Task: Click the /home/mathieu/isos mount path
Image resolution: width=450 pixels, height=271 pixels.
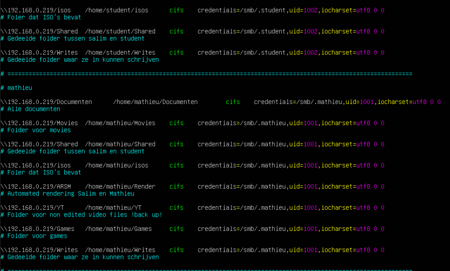Action: [117, 166]
